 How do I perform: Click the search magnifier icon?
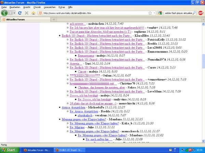click(194, 13)
